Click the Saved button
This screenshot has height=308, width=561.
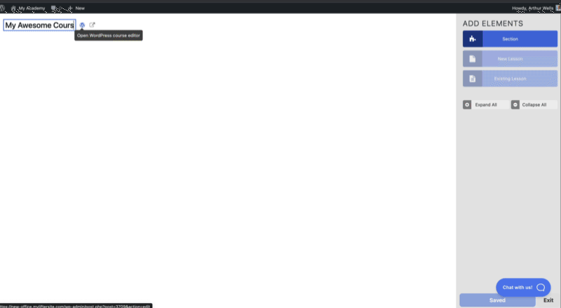click(x=497, y=300)
